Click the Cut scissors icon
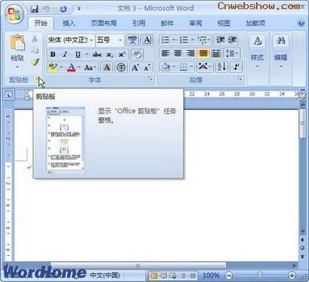 (x=35, y=39)
